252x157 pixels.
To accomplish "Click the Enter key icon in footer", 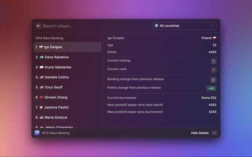I will coord(214,133).
